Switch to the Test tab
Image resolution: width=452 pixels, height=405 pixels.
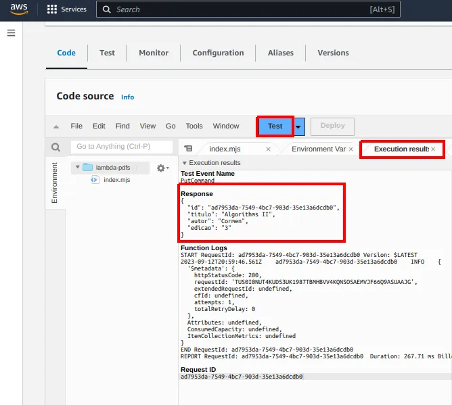coord(107,53)
